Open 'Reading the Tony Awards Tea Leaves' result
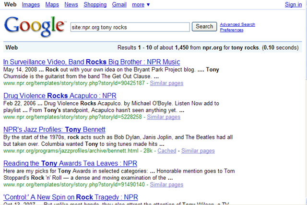 71,163
